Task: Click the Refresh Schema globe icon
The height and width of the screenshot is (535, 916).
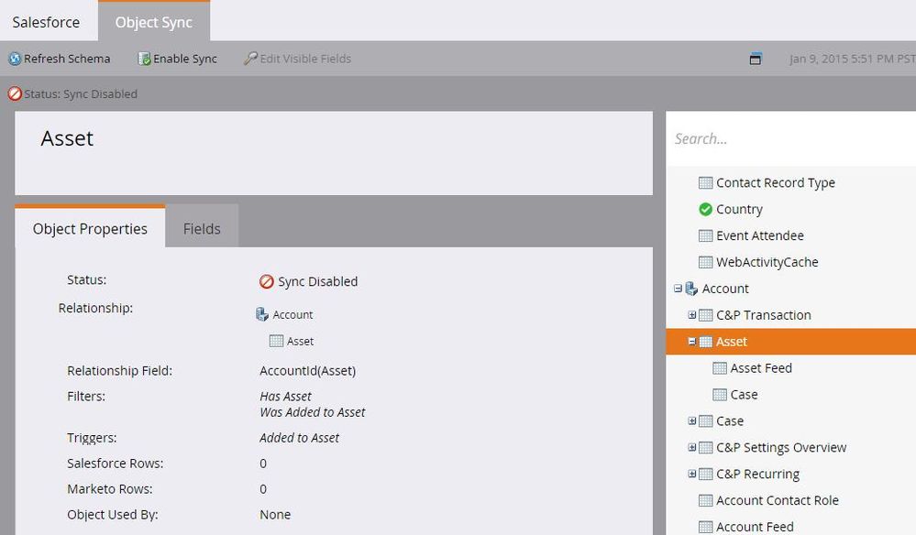Action: (15, 59)
